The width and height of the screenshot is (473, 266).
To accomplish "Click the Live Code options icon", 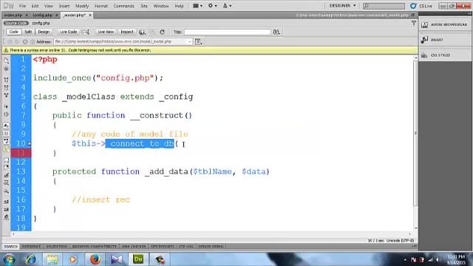I will pyautogui.click(x=86, y=32).
